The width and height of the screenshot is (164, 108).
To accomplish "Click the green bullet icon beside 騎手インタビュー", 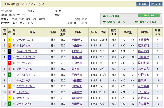I will (139, 22).
